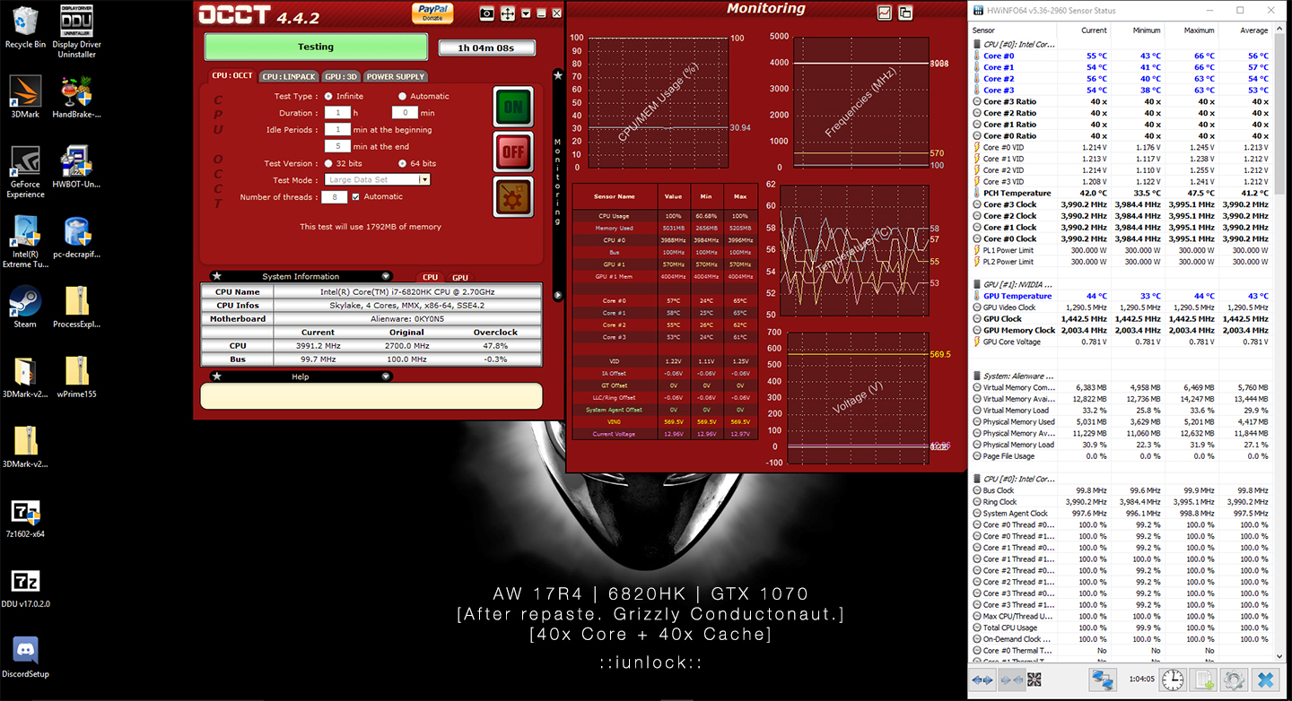Select Display Driver Uninstaller desktop icon
Screen dimensions: 1292x701
point(76,31)
